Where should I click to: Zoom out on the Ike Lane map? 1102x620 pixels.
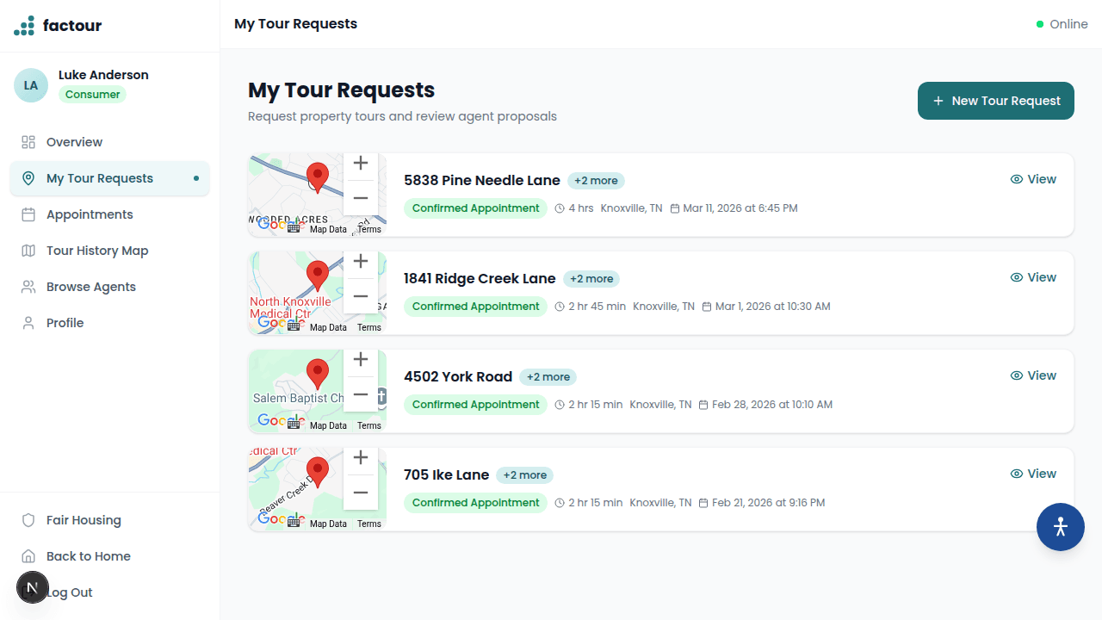point(361,493)
